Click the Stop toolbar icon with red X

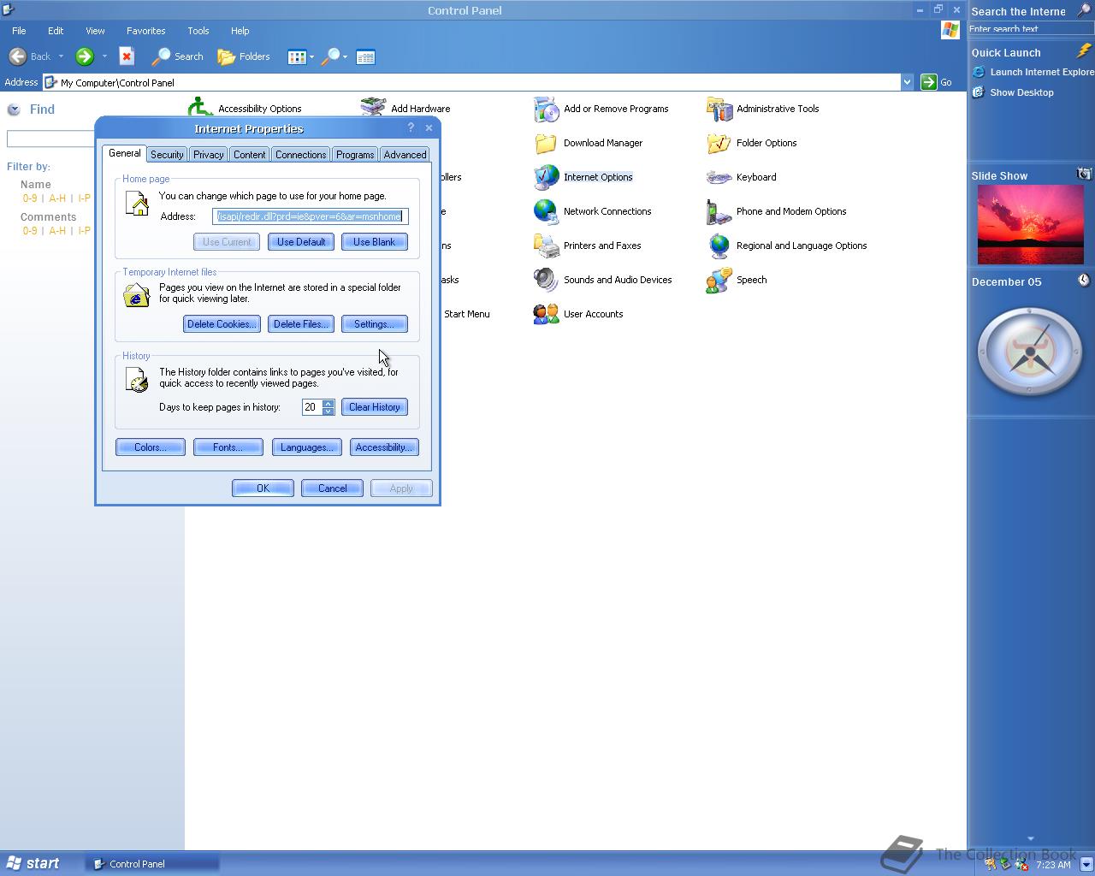127,56
